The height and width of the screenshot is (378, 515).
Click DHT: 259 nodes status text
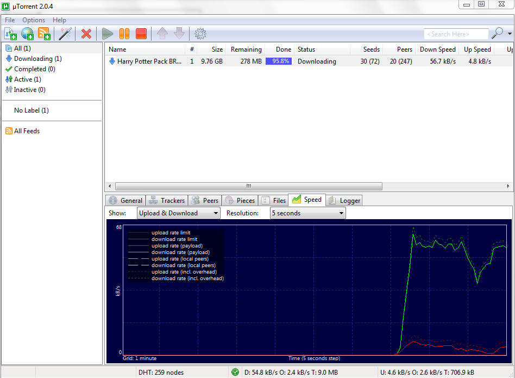pyautogui.click(x=161, y=373)
